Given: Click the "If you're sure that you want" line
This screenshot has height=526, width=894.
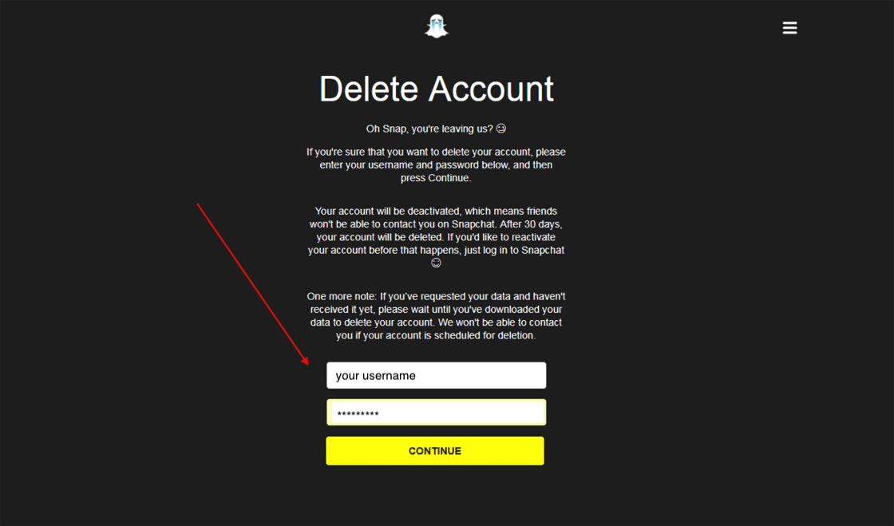Looking at the screenshot, I should pos(436,152).
